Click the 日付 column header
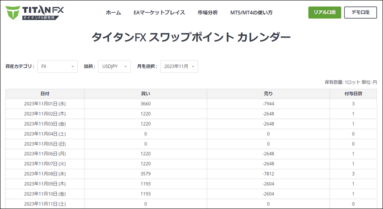Image resolution: width=383 pixels, height=209 pixels. [45, 93]
